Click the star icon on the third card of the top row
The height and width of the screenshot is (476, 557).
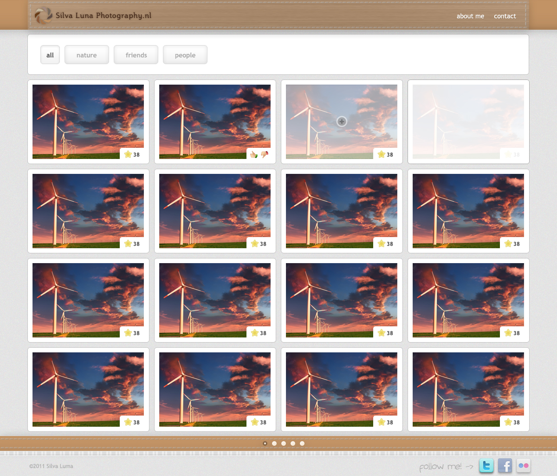pos(382,154)
